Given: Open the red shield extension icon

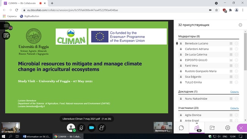Looking at the screenshot, I should [x=225, y=10].
